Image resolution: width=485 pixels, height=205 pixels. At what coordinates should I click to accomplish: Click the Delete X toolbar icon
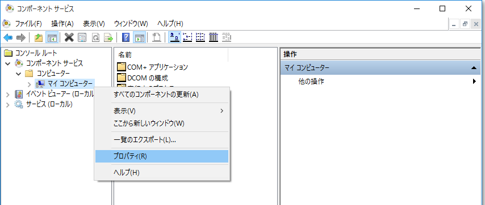[x=69, y=37]
